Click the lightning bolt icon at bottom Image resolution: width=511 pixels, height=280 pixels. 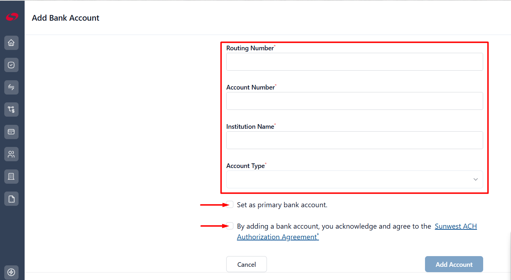point(11,273)
